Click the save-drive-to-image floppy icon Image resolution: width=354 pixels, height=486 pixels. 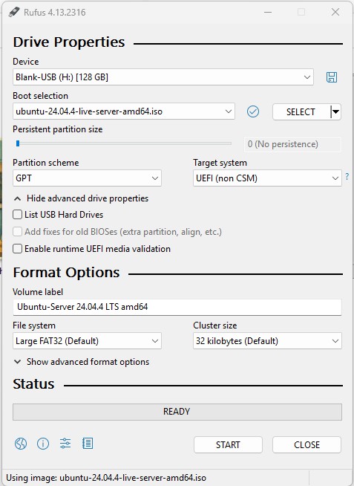[x=332, y=77]
